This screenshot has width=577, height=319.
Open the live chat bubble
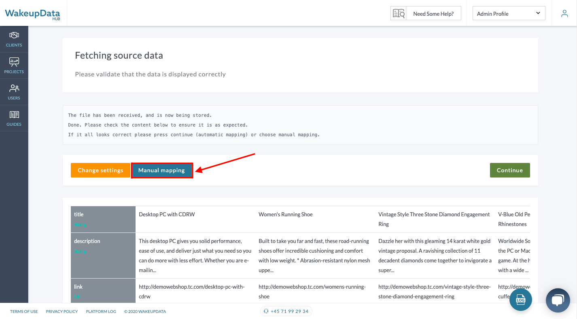[x=558, y=300]
